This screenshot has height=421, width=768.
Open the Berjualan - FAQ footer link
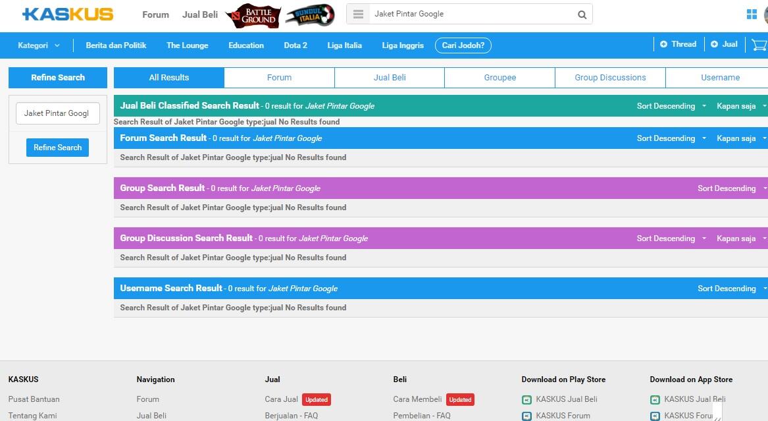pyautogui.click(x=292, y=416)
